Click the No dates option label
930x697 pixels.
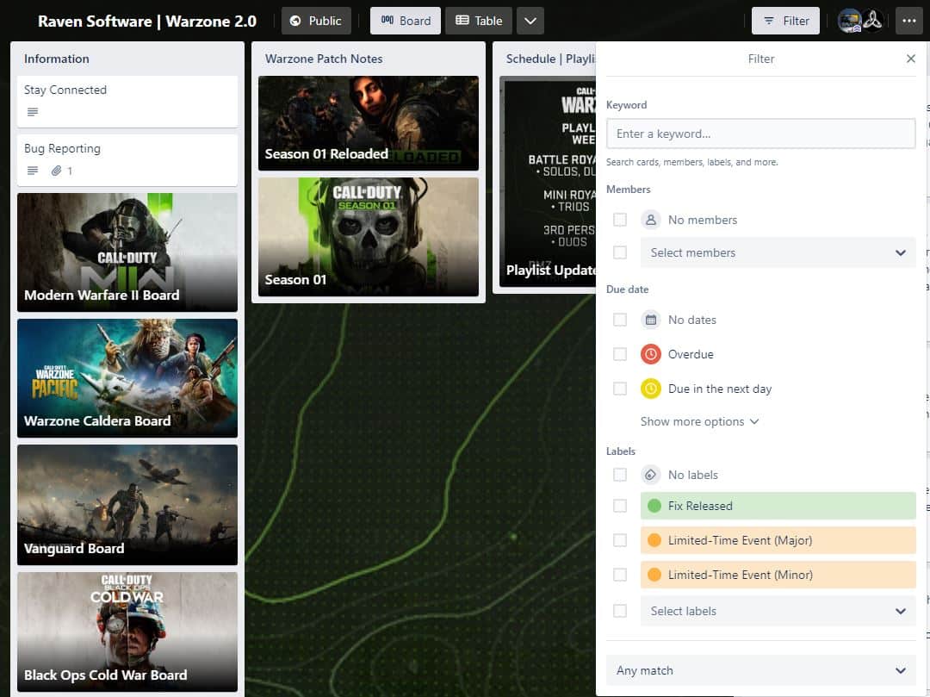point(692,320)
